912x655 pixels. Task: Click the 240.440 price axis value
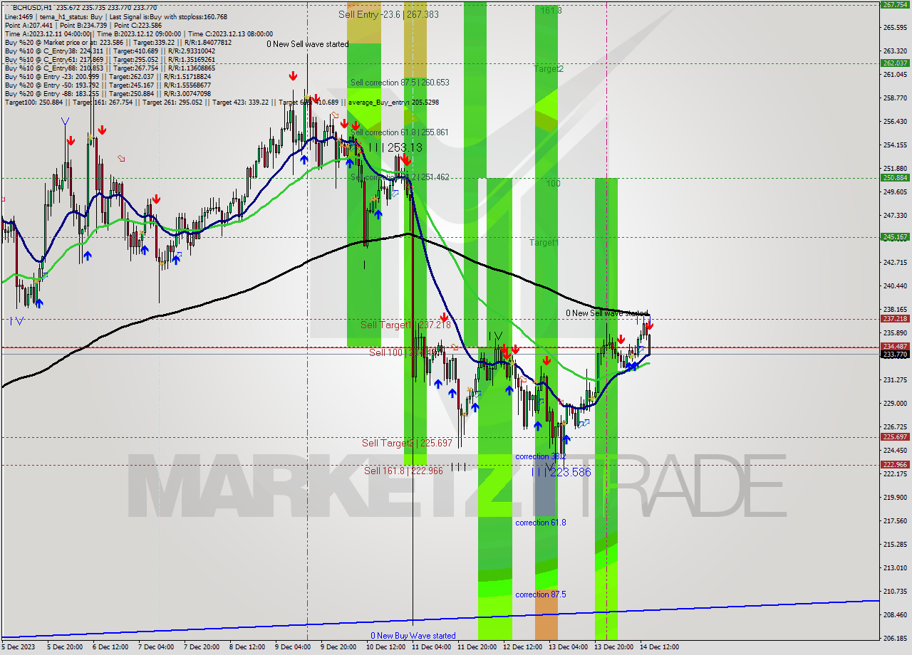(x=895, y=285)
